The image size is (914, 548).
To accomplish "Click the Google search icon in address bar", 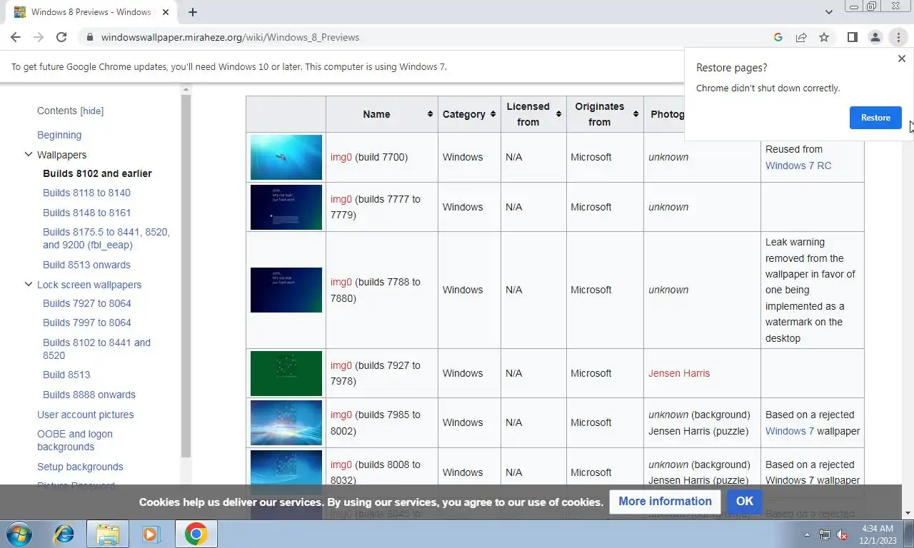I will click(778, 37).
